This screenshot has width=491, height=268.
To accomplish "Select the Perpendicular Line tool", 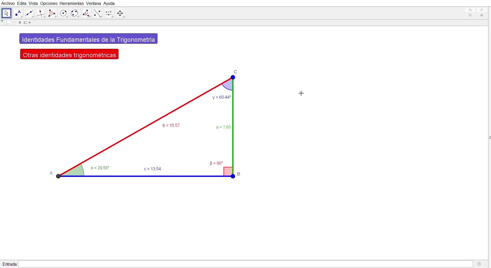I will (x=40, y=13).
